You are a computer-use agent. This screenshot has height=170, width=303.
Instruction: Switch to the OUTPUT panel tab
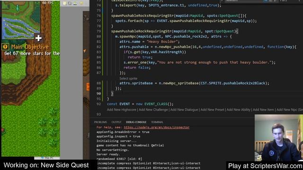(x=116, y=122)
